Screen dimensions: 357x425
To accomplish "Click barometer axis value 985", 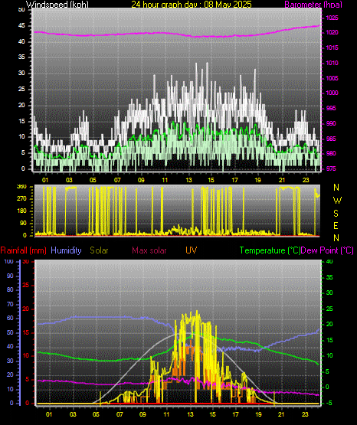I will (x=331, y=139).
